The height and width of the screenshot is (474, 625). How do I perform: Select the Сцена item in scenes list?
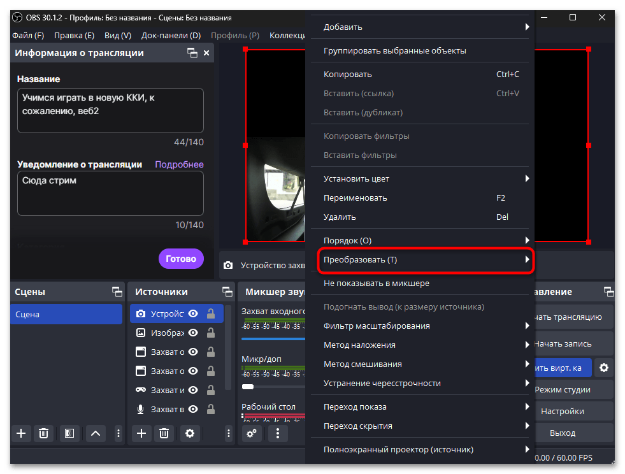pyautogui.click(x=66, y=314)
